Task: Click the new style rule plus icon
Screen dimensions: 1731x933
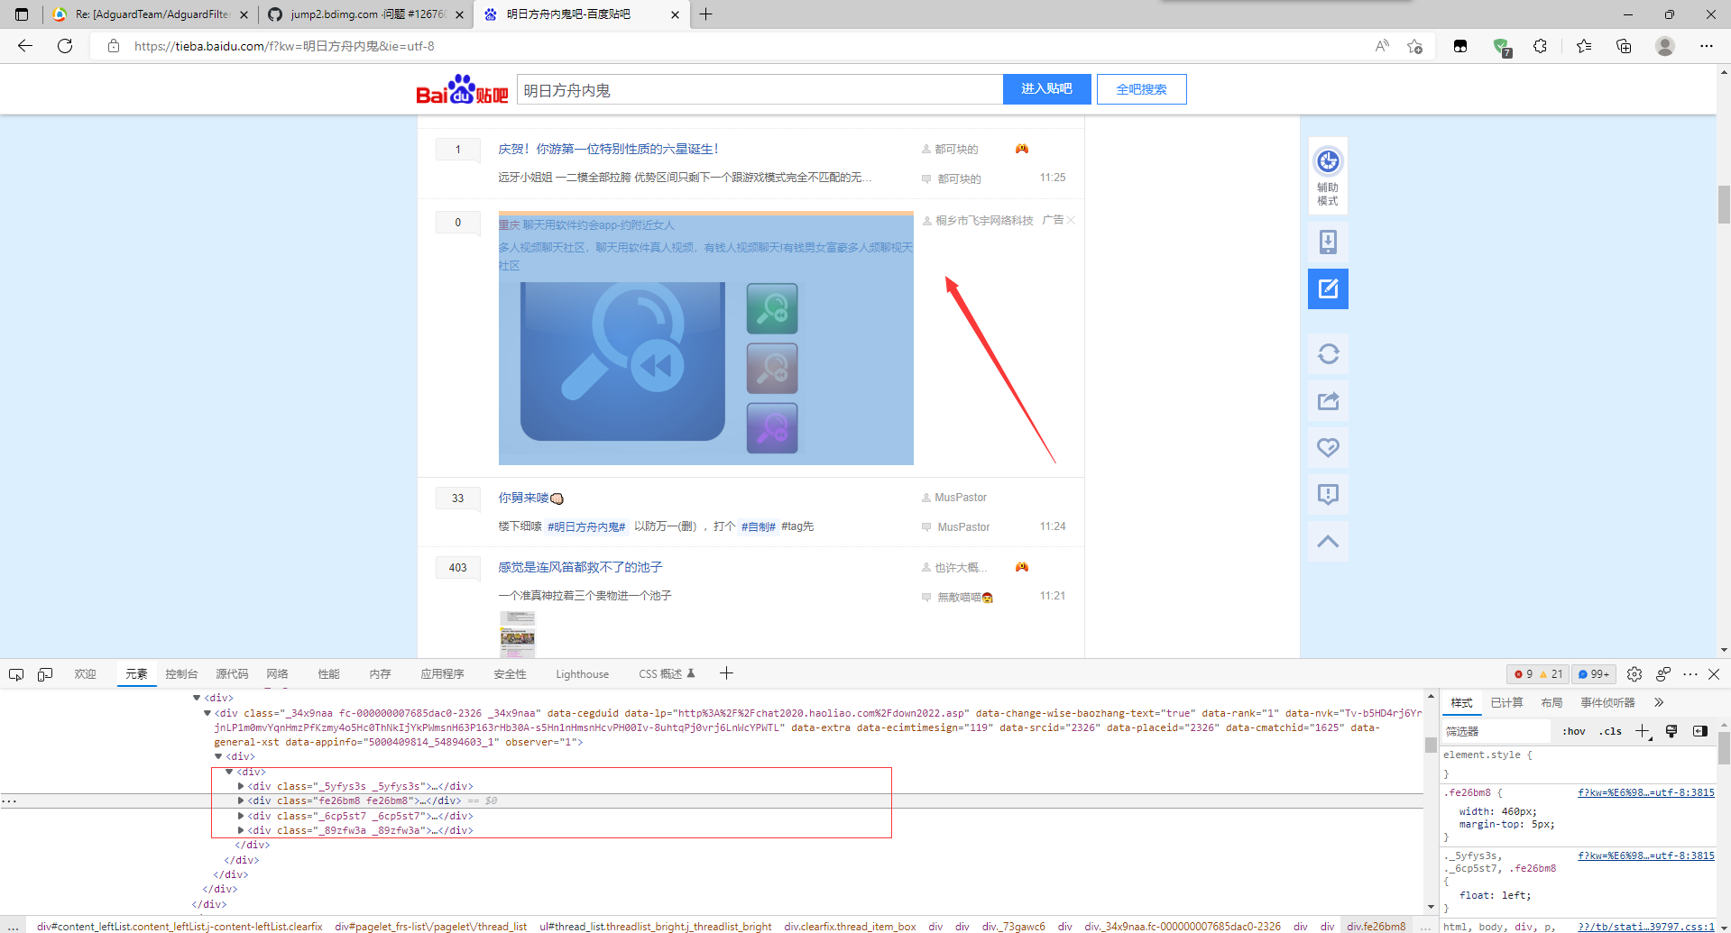Action: click(1642, 731)
